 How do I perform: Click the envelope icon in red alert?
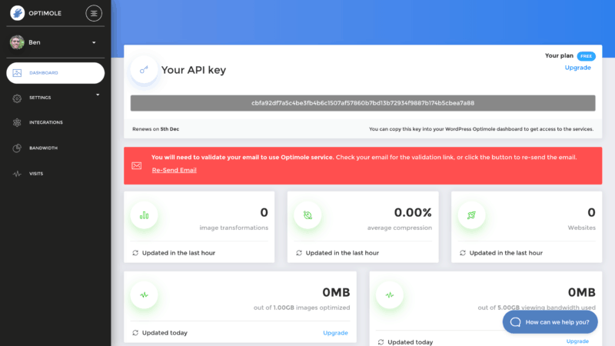pyautogui.click(x=137, y=165)
